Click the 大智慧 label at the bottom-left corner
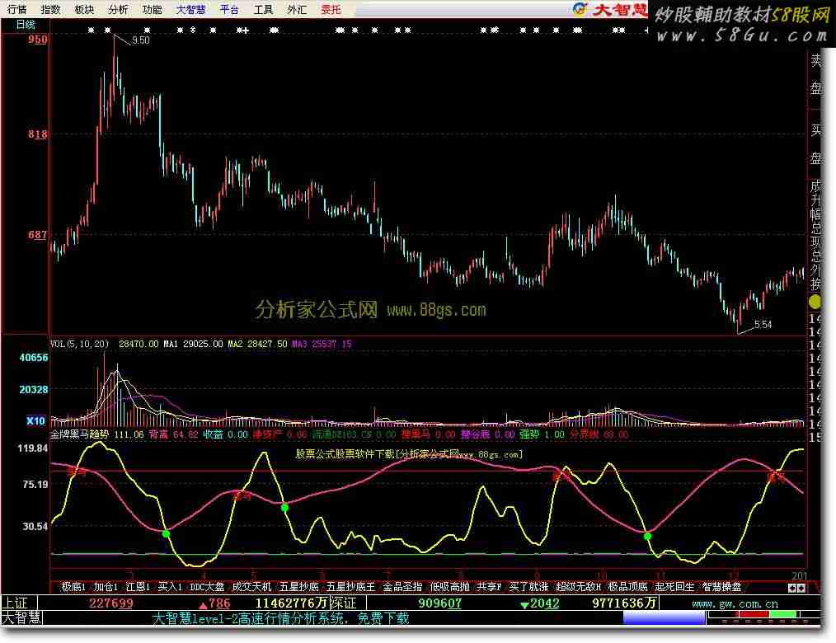Screen dimensions: 836x643 (x=21, y=618)
